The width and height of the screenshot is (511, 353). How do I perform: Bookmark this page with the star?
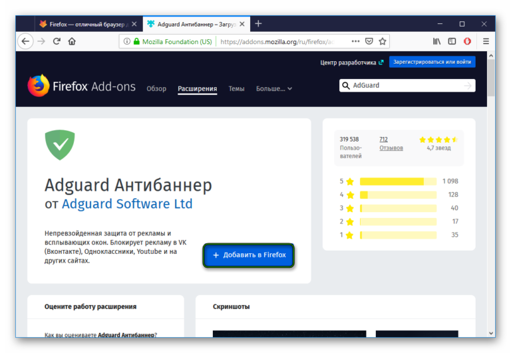pyautogui.click(x=383, y=41)
